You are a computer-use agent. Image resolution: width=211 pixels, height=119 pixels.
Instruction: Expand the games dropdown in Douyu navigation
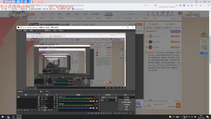pyautogui.click(x=77, y=14)
